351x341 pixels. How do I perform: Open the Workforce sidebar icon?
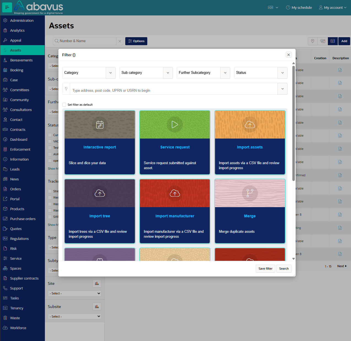pyautogui.click(x=5, y=328)
